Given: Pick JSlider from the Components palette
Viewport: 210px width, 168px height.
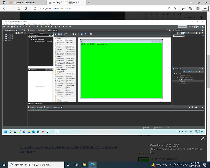Looking at the screenshot, I should 68,95.
